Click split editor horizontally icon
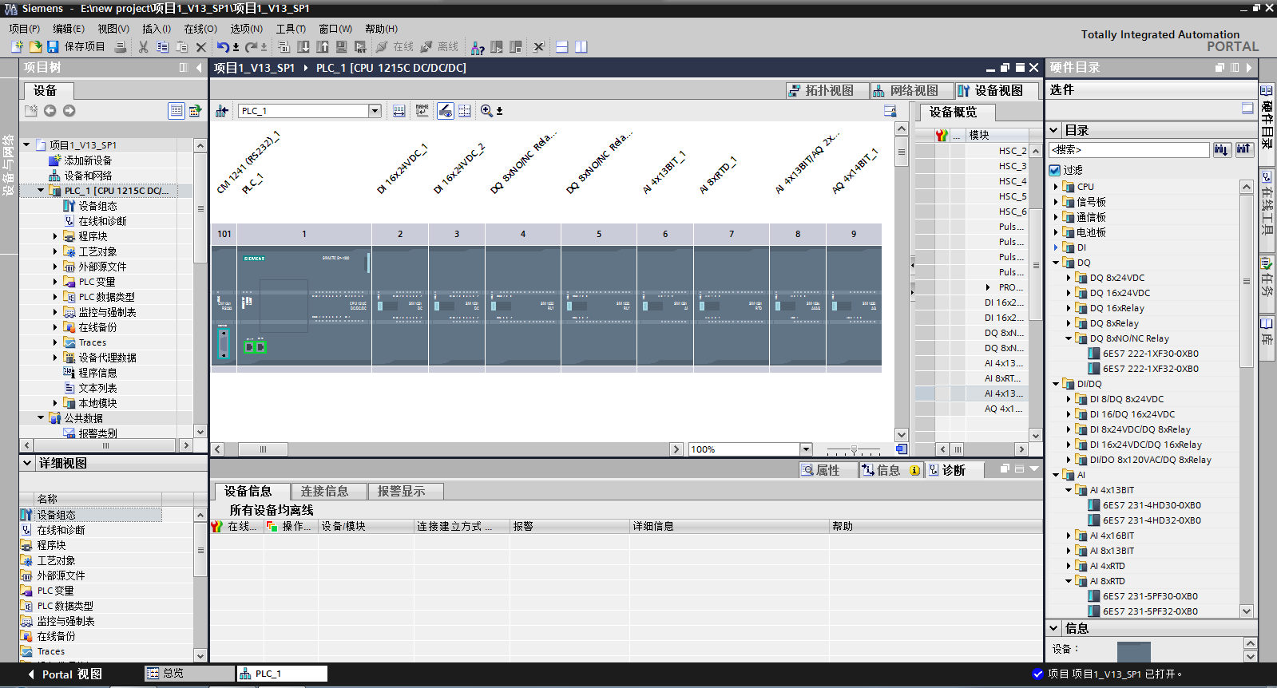This screenshot has height=688, width=1277. coord(561,47)
